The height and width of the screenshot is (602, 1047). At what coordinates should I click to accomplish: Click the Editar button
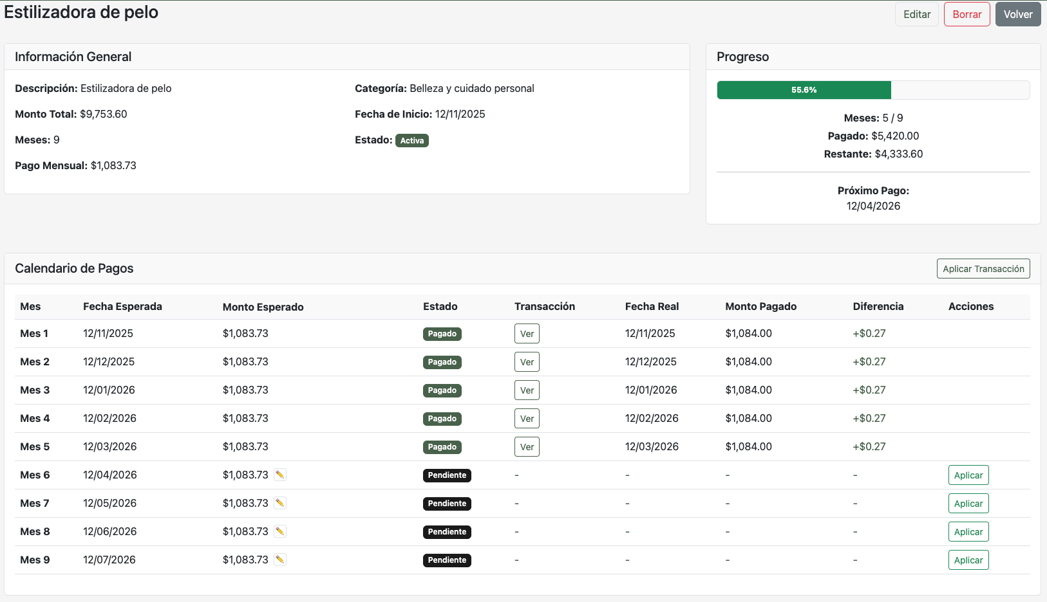(x=917, y=14)
